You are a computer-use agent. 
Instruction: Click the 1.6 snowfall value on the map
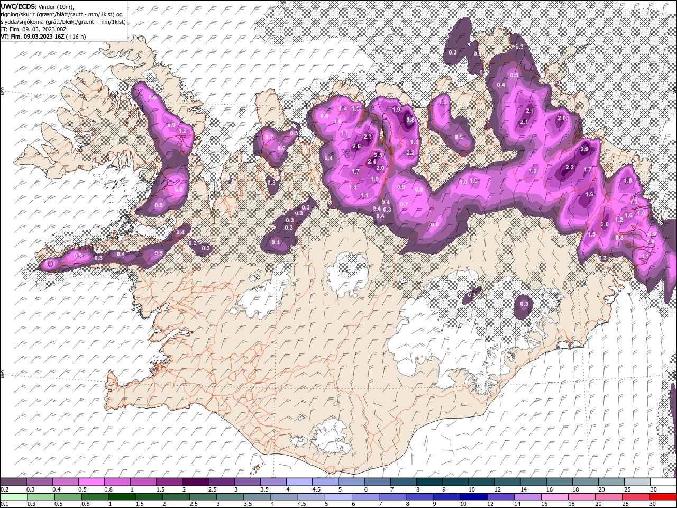[629, 215]
